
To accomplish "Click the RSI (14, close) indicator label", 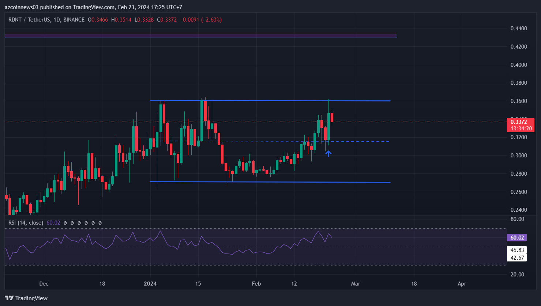I will (x=26, y=223).
